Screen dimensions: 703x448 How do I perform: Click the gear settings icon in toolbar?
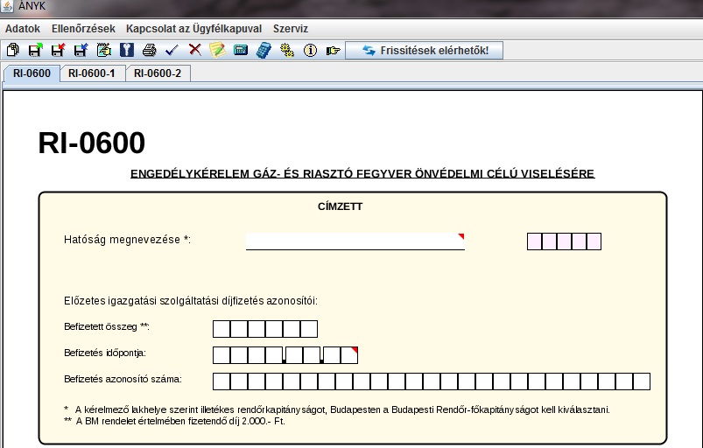tap(286, 51)
